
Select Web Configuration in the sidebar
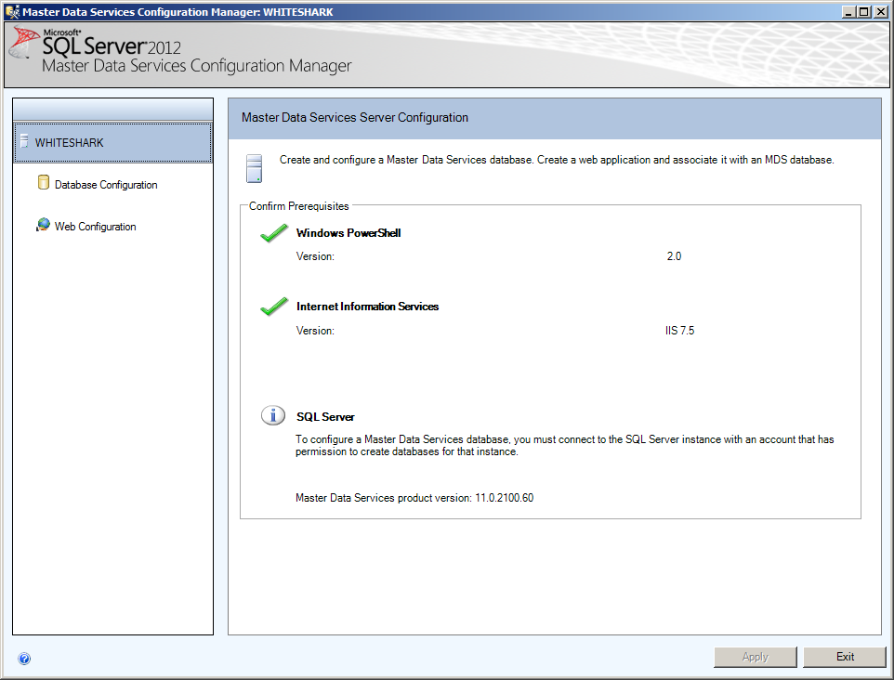pyautogui.click(x=94, y=226)
